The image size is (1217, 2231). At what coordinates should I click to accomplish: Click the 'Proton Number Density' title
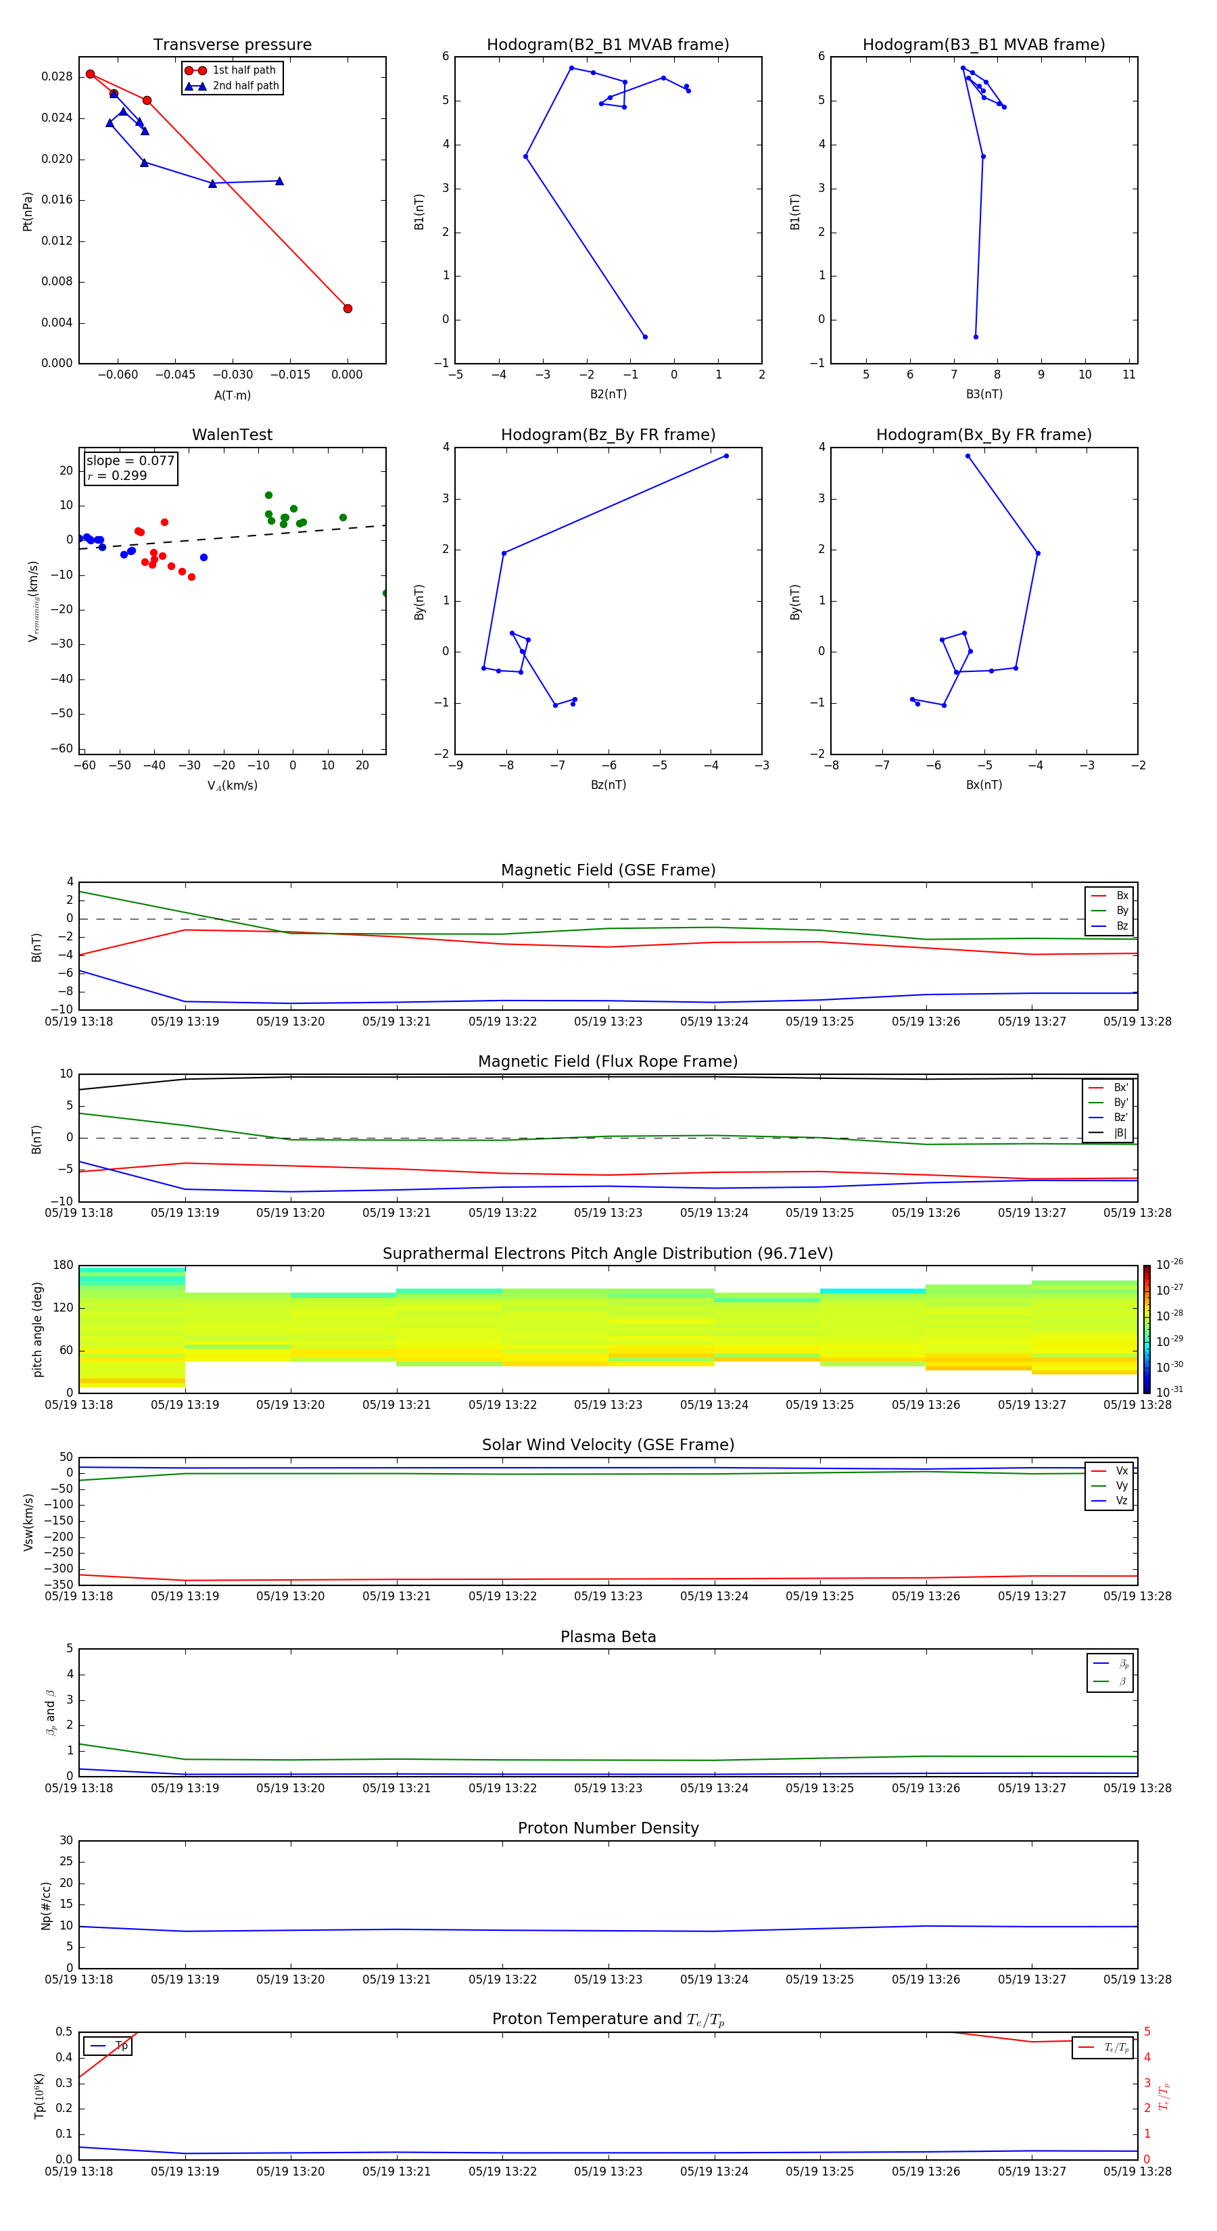(x=608, y=1828)
